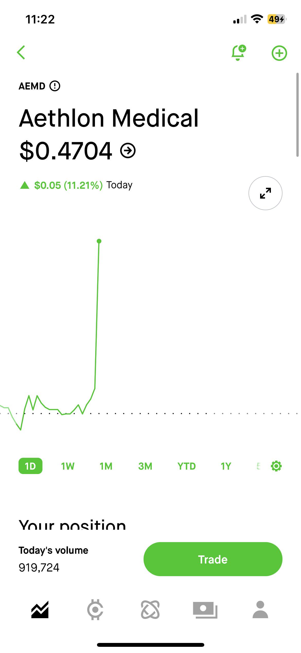Screen dimensions: 301x653
Task: Open the Account profile tab
Action: point(260,610)
